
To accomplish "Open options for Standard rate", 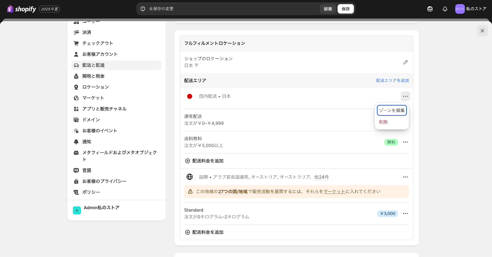I will [x=406, y=214].
